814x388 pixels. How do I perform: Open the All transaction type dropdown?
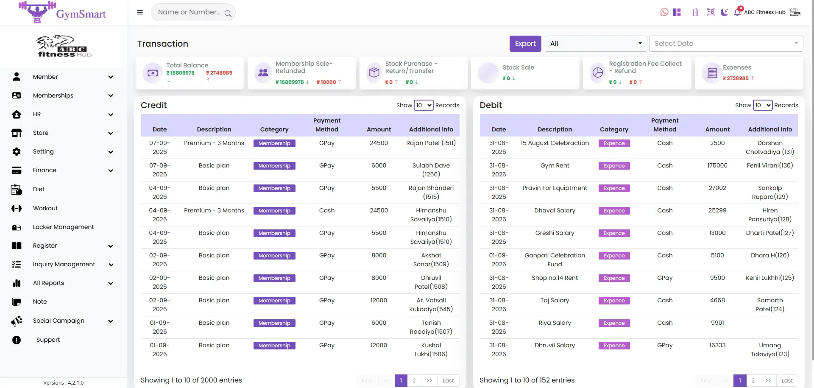point(596,44)
